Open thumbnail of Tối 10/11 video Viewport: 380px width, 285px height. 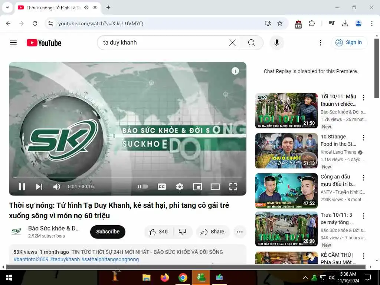[x=286, y=111]
